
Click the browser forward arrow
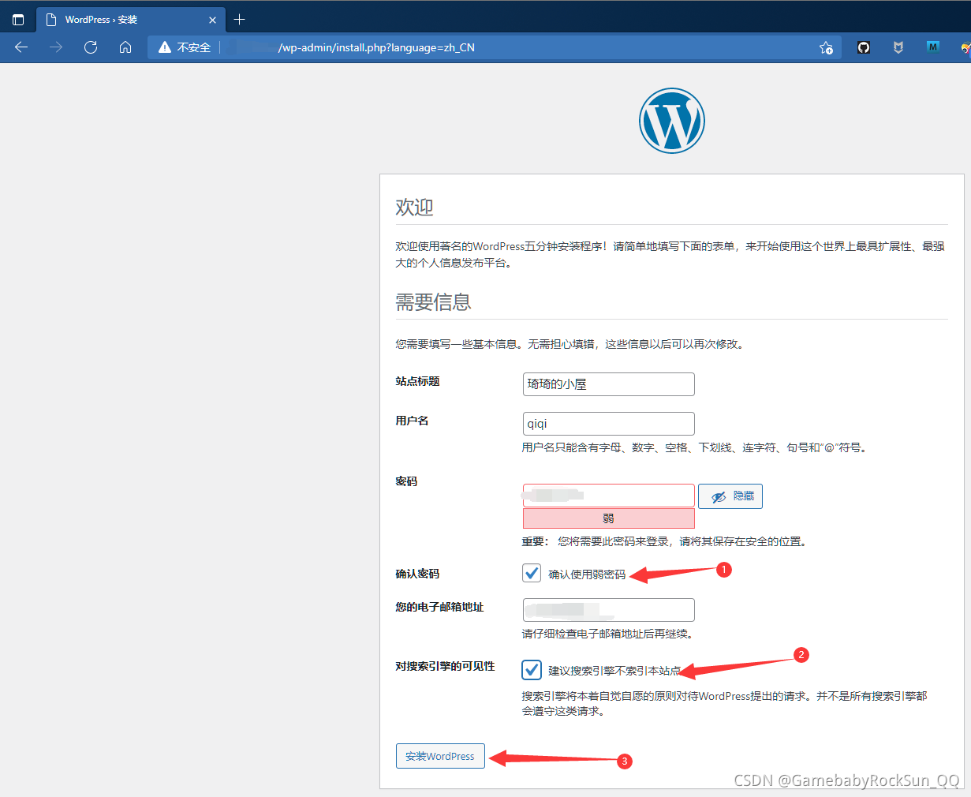56,47
